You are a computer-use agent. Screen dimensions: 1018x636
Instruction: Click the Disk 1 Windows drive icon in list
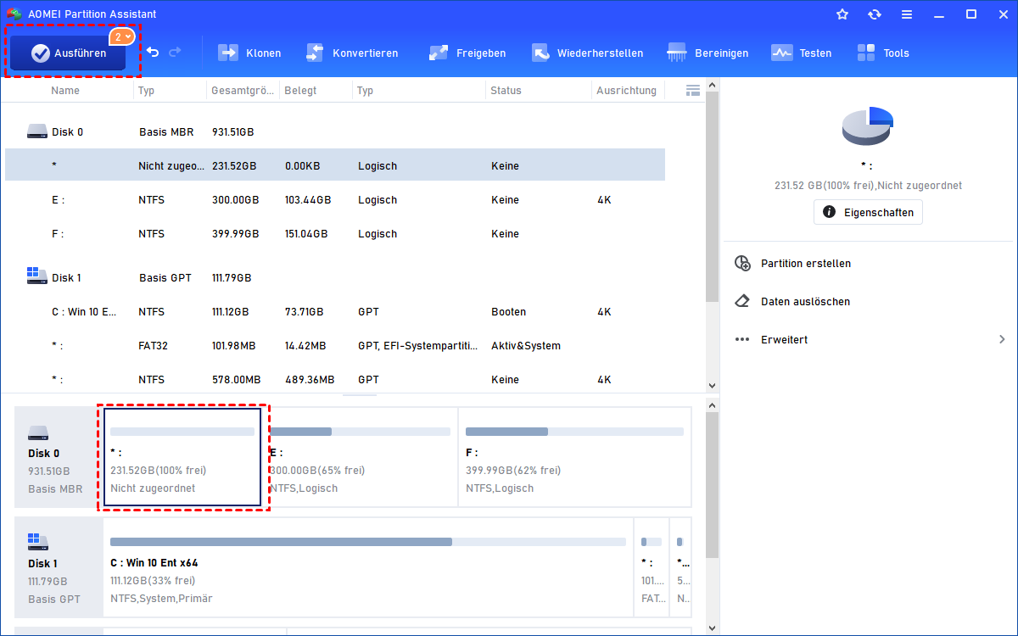[36, 276]
